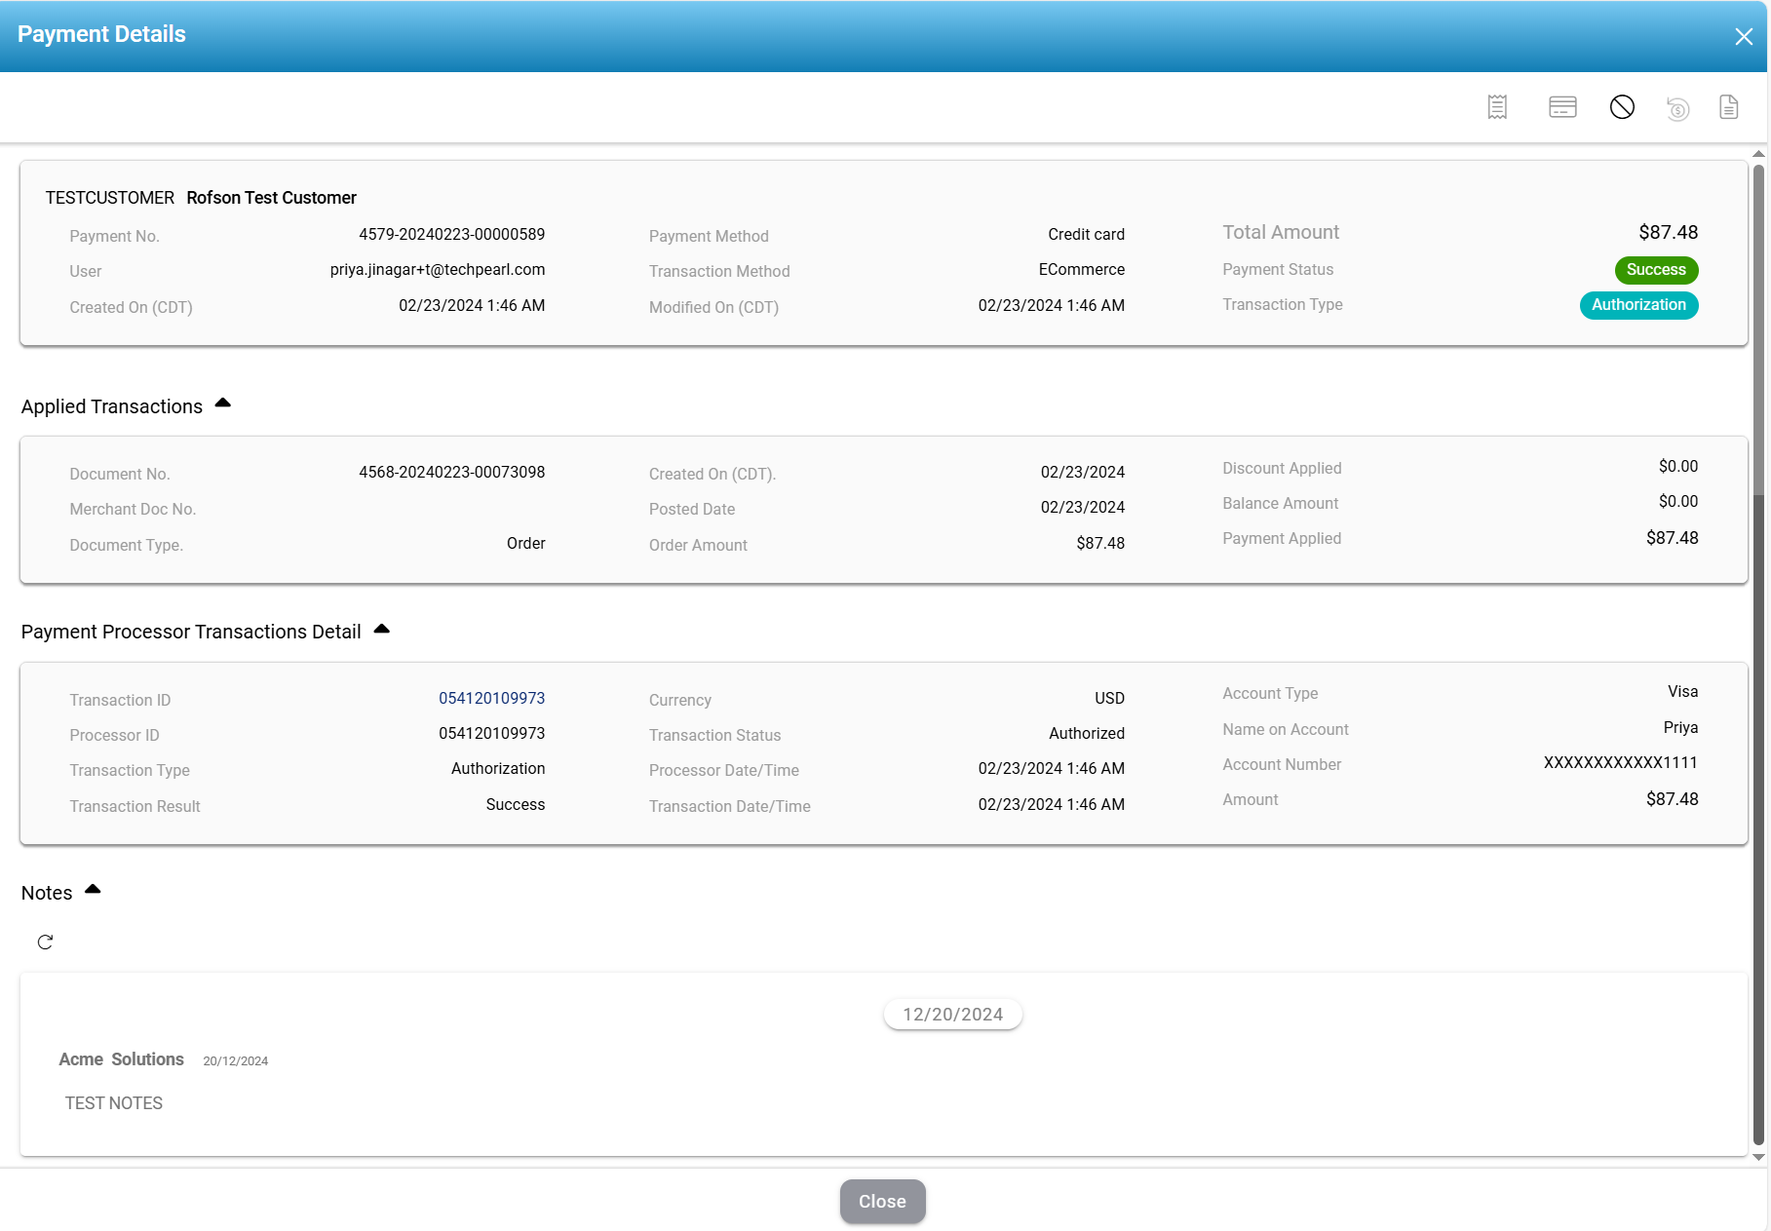Click the void payment circle-slash icon

[1622, 107]
